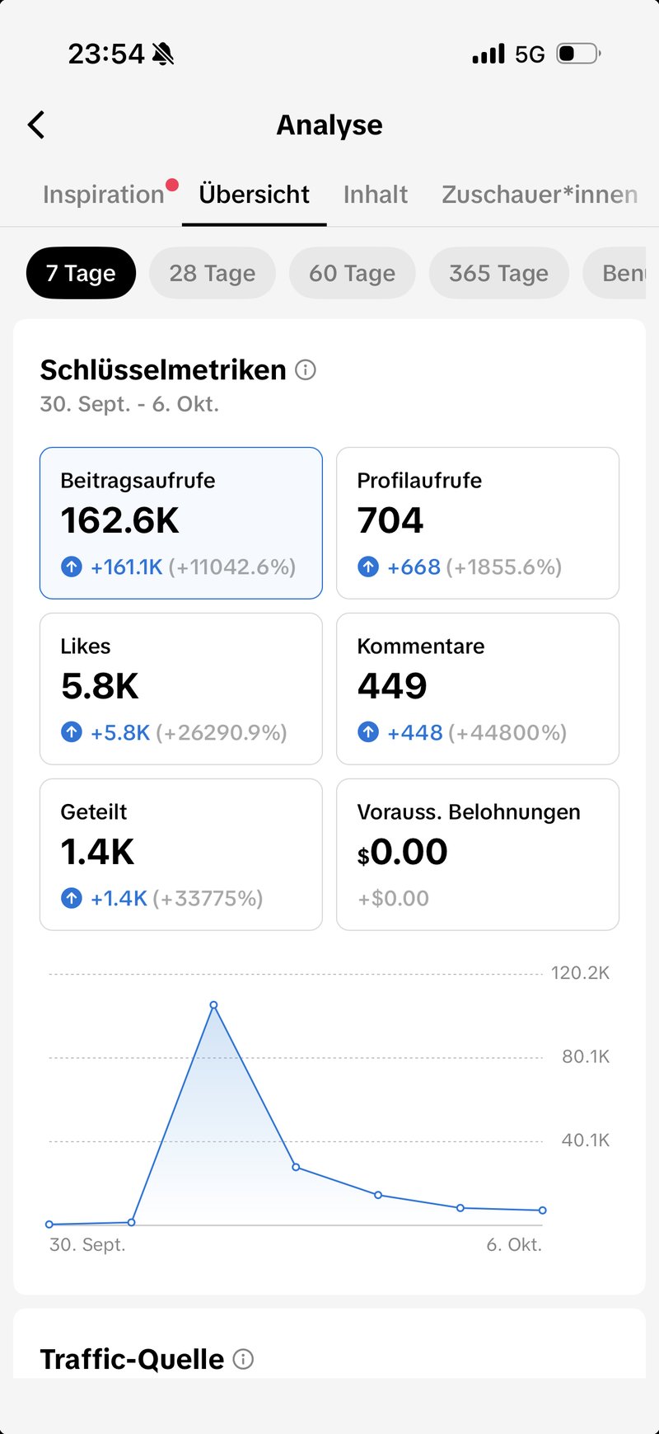
Task: Tap the Likes up-arrow trend icon
Action: click(72, 732)
